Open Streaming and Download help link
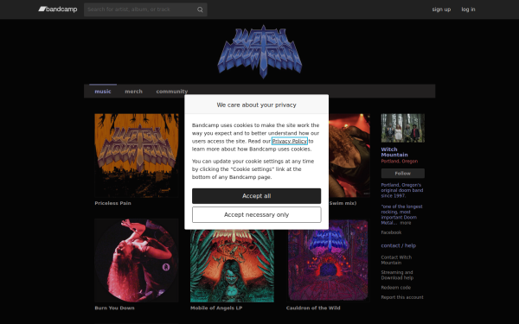Screen dimensions: 519x324 point(397,275)
